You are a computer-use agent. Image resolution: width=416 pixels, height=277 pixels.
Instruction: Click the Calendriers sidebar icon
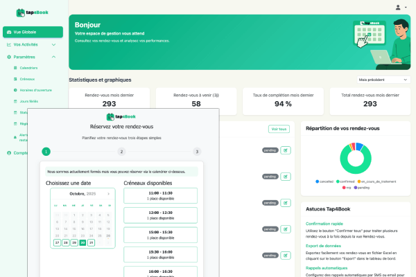15,68
